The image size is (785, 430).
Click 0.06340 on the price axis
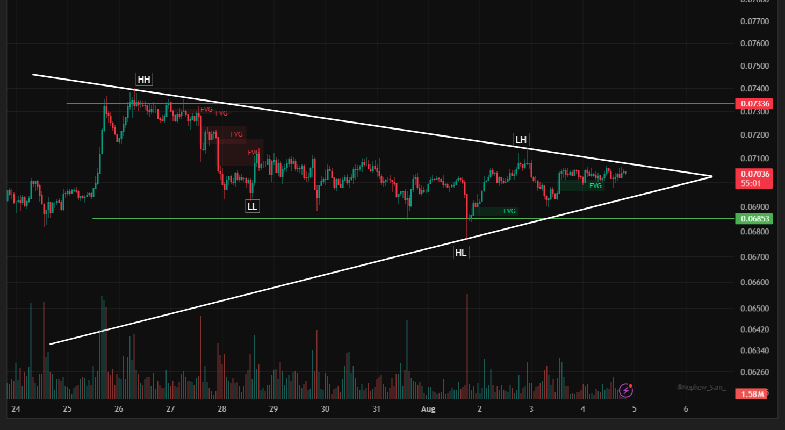pos(755,351)
